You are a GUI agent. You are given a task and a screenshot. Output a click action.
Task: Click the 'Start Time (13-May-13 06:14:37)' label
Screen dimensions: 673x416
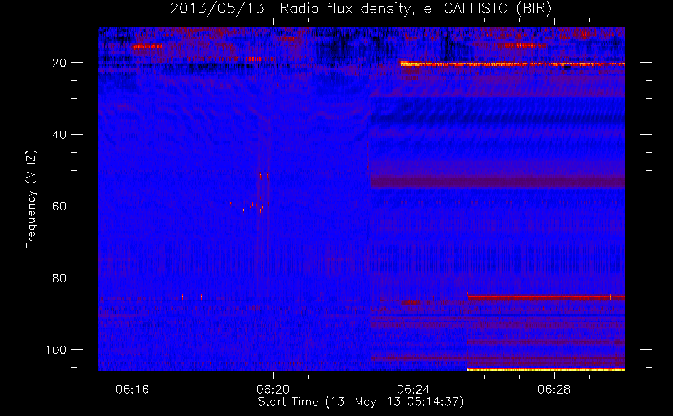[x=361, y=402]
